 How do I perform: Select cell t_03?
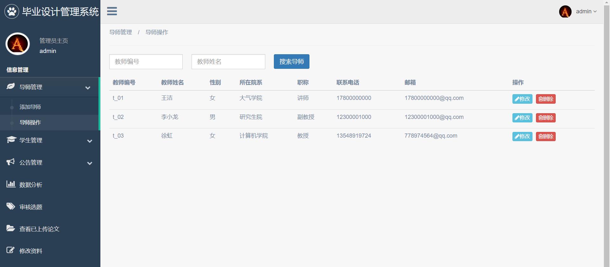click(118, 136)
